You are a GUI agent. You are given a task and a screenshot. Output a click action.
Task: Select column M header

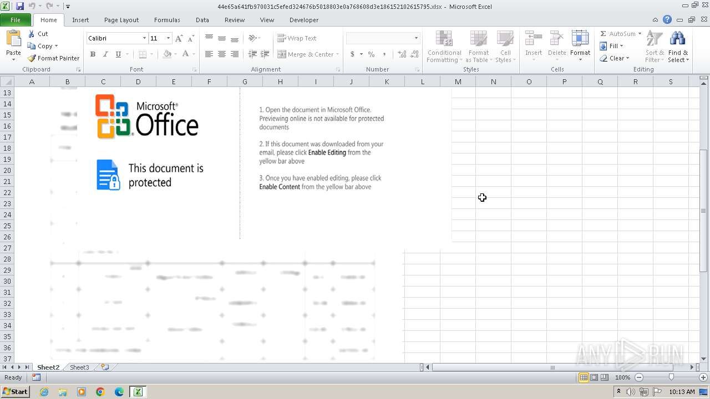point(458,81)
